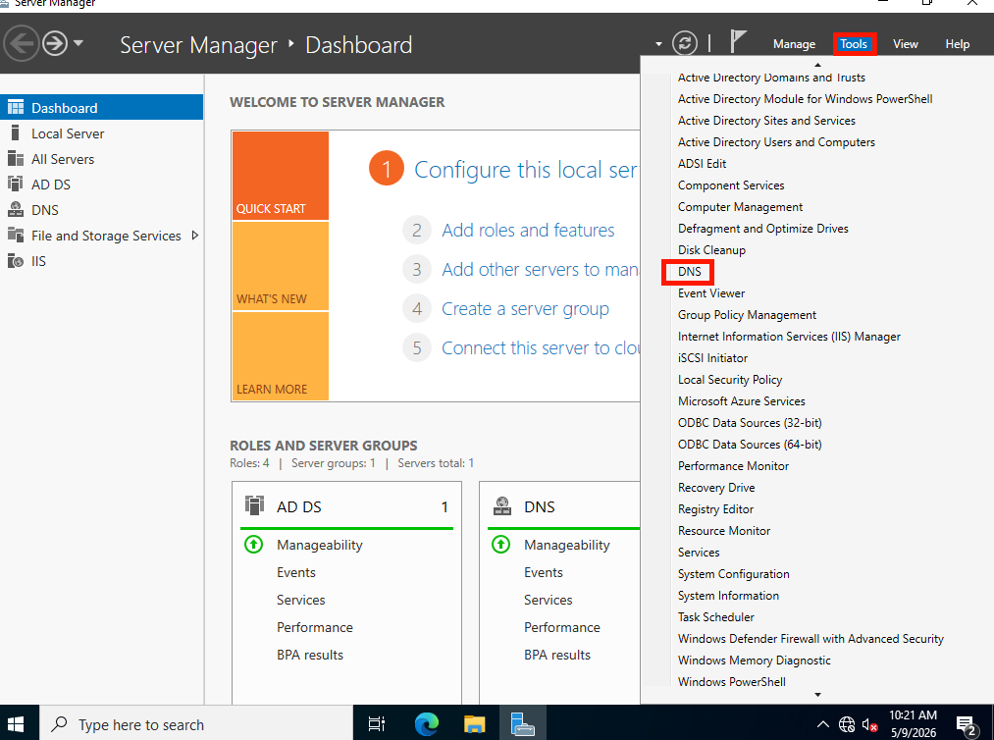Open Component Services tool

(731, 185)
